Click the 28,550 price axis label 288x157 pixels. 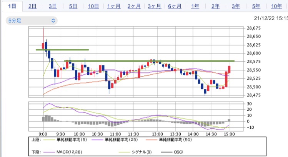tap(254, 70)
